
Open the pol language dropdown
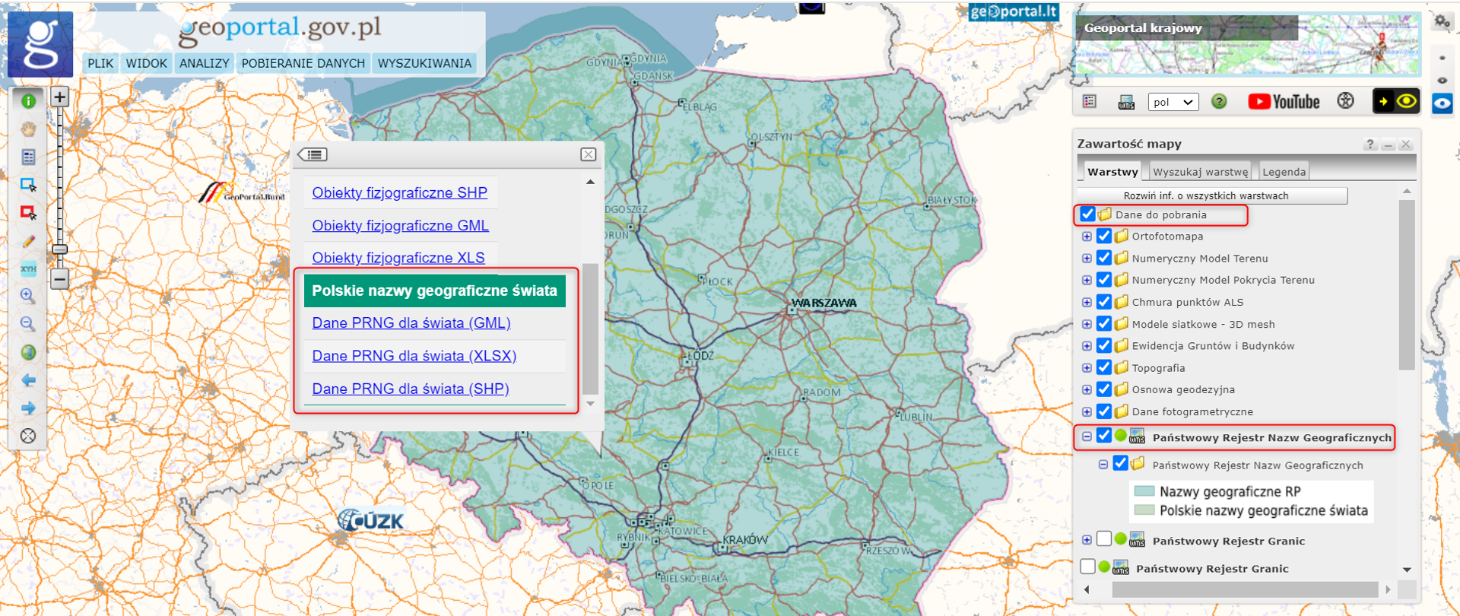click(x=1173, y=102)
